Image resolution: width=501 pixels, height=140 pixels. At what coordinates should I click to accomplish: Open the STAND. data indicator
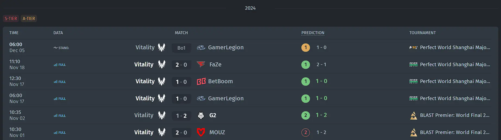tap(61, 48)
